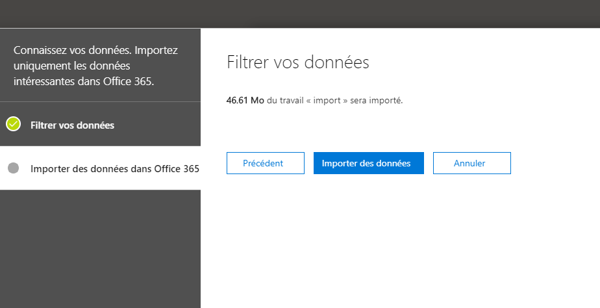Viewport: 600px width, 308px height.
Task: Click the empty dark sidebar area below steps
Action: tap(100, 249)
